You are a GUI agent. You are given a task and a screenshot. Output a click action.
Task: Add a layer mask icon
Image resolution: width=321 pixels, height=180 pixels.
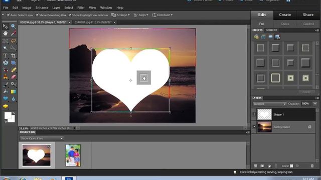(x=262, y=166)
